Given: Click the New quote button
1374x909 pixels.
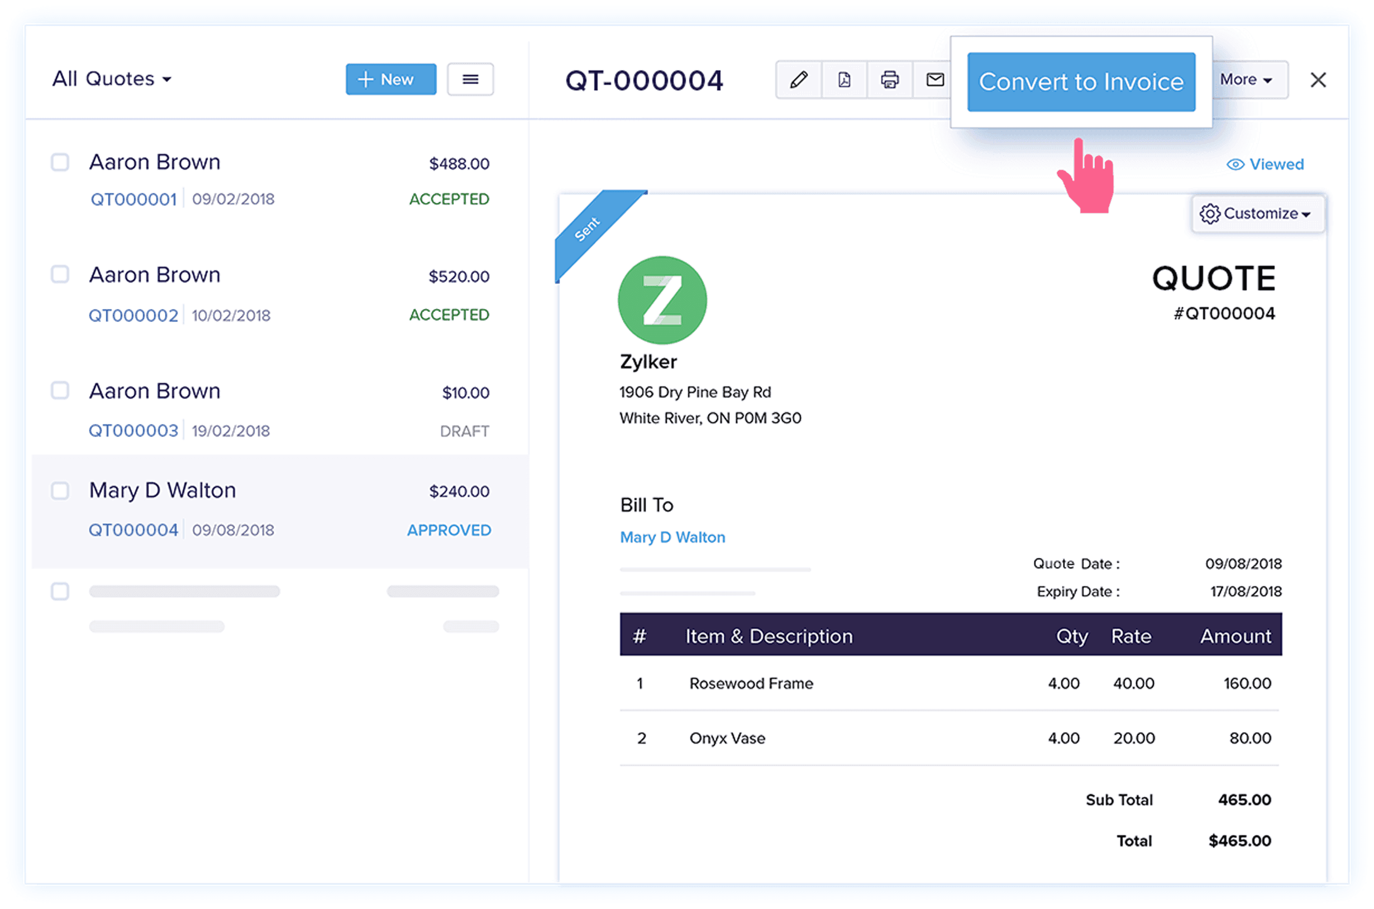Looking at the screenshot, I should (391, 79).
